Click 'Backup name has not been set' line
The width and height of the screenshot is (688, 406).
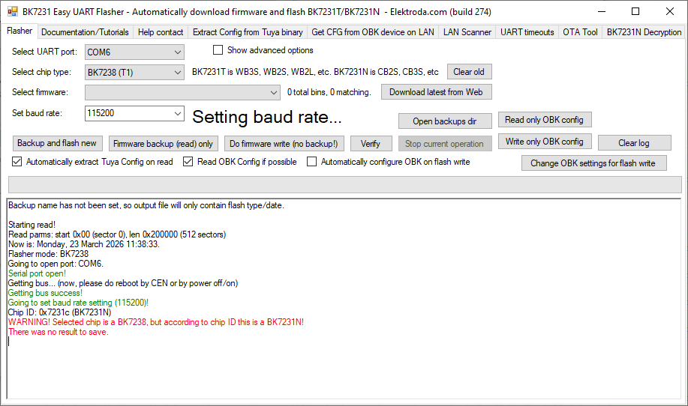[146, 205]
